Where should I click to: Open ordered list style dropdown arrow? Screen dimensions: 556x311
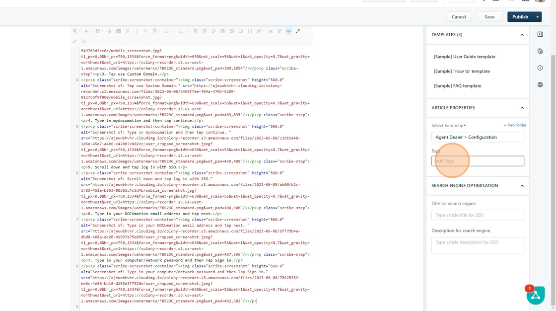pyautogui.click(x=174, y=31)
